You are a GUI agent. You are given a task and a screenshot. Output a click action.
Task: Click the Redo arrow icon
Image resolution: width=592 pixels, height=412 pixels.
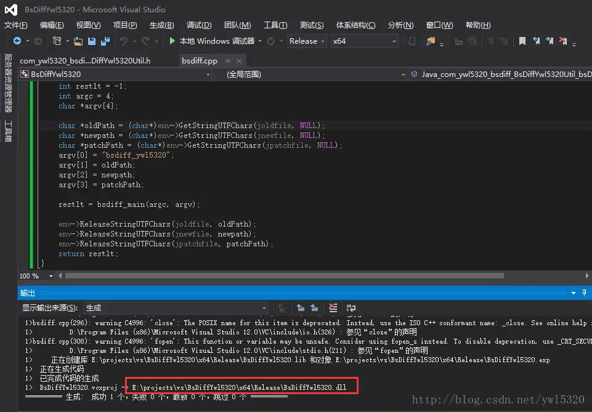145,41
